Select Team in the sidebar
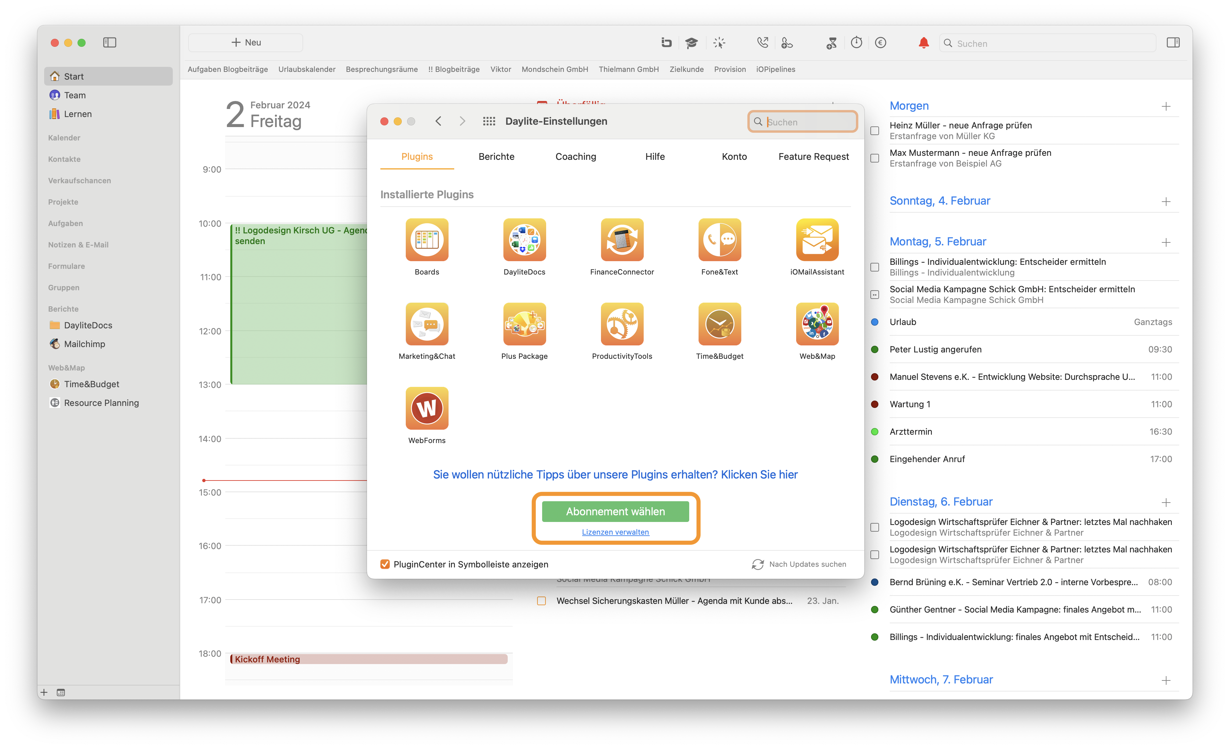 point(75,95)
